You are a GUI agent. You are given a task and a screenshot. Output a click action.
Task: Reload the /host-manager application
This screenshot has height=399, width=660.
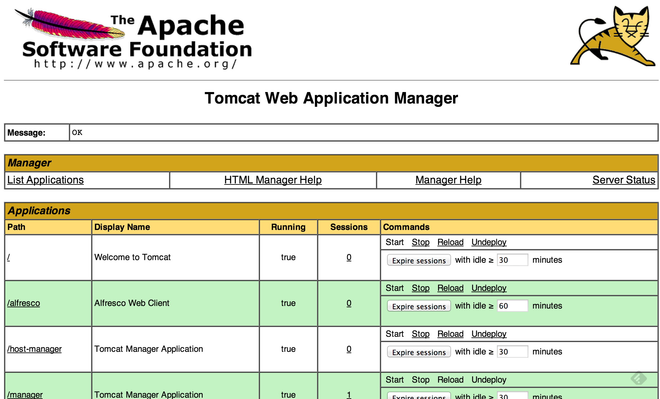(450, 334)
